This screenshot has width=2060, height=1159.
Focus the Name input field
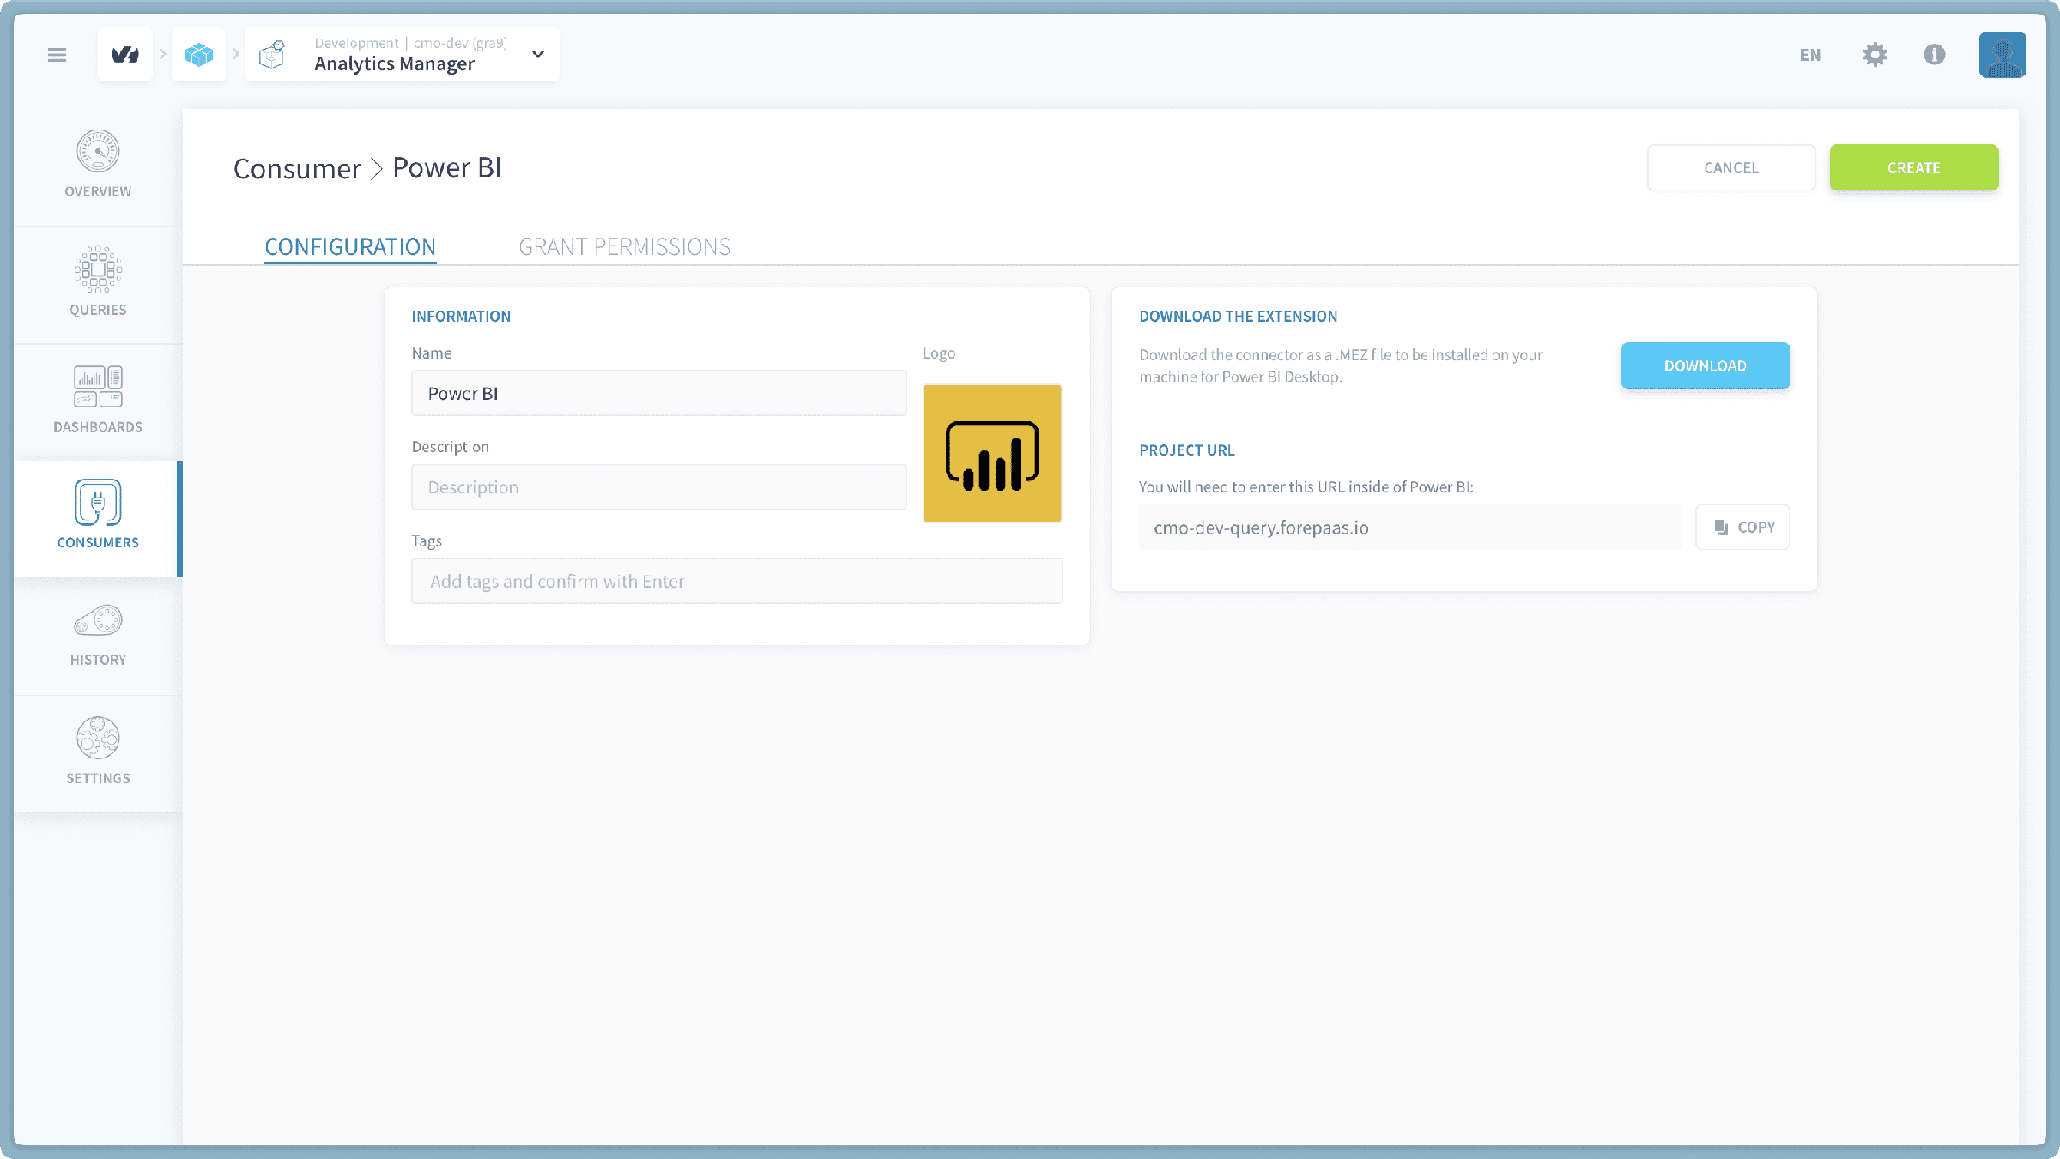pos(659,394)
